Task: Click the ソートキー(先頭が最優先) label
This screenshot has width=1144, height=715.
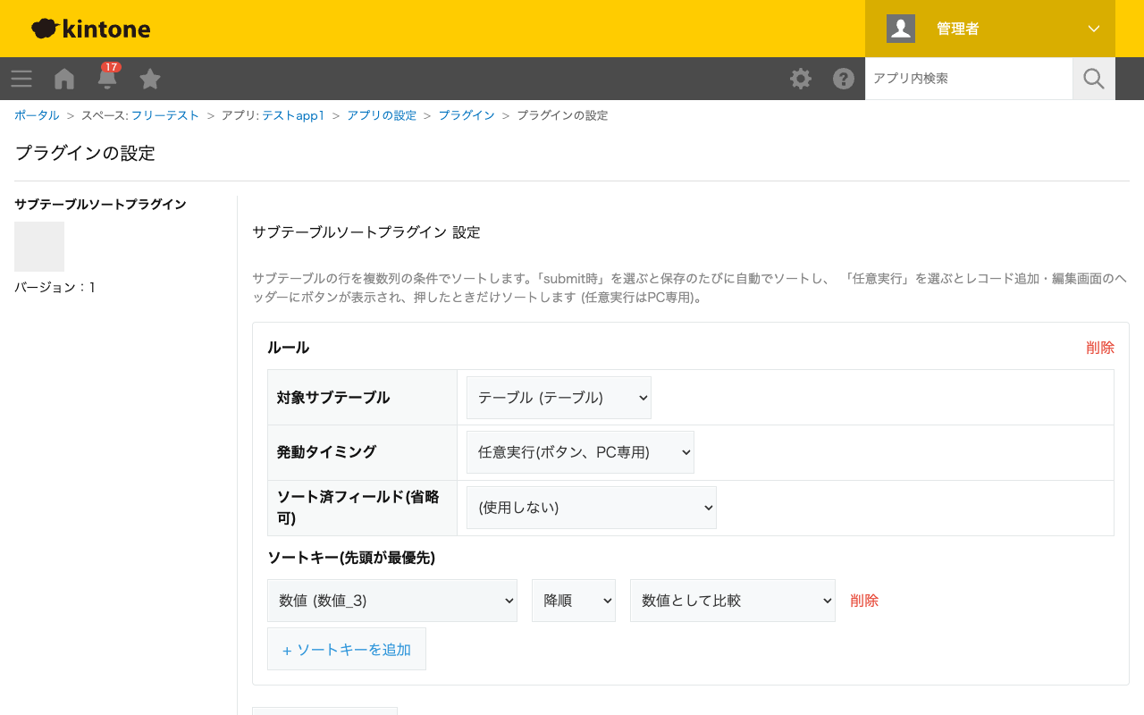Action: coord(351,558)
